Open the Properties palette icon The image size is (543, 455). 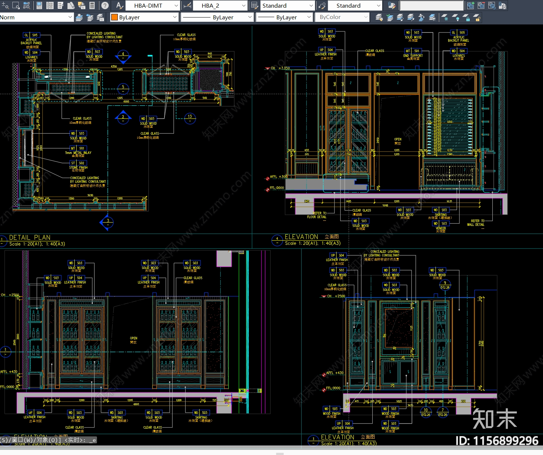(x=39, y=5)
